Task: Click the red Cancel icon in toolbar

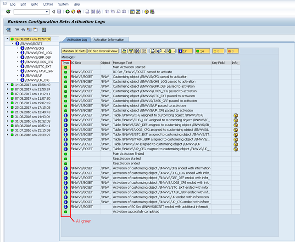Action: tap(79, 11)
